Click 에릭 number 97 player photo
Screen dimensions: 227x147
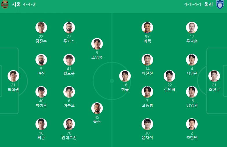pos(147,28)
